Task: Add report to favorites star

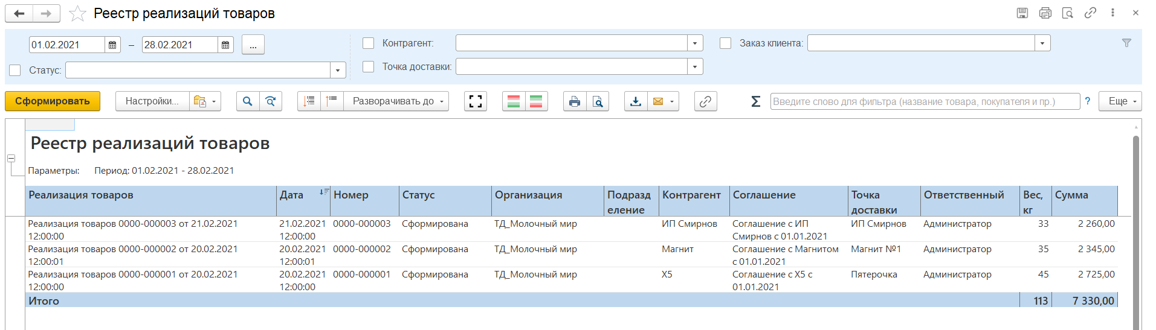Action: (x=77, y=13)
